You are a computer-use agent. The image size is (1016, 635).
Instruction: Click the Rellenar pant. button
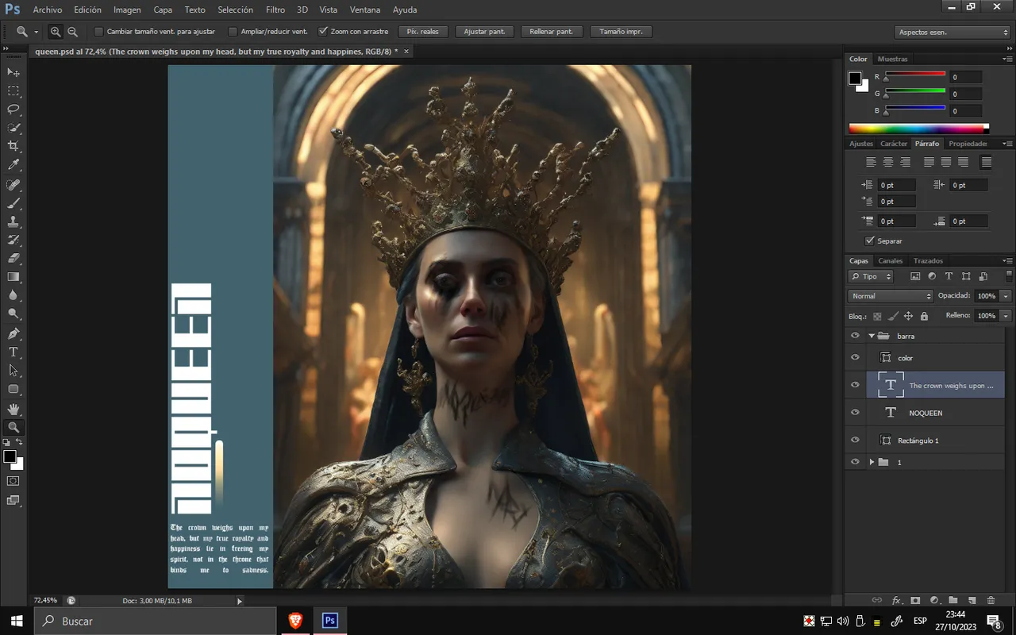pyautogui.click(x=552, y=32)
